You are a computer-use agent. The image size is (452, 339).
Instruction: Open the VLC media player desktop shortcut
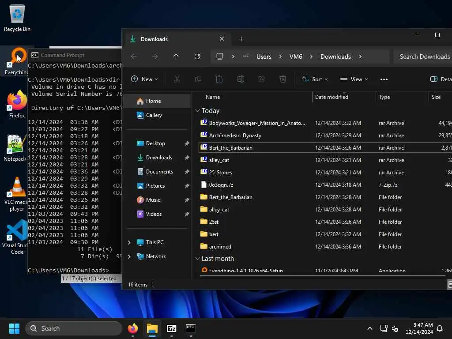(17, 194)
